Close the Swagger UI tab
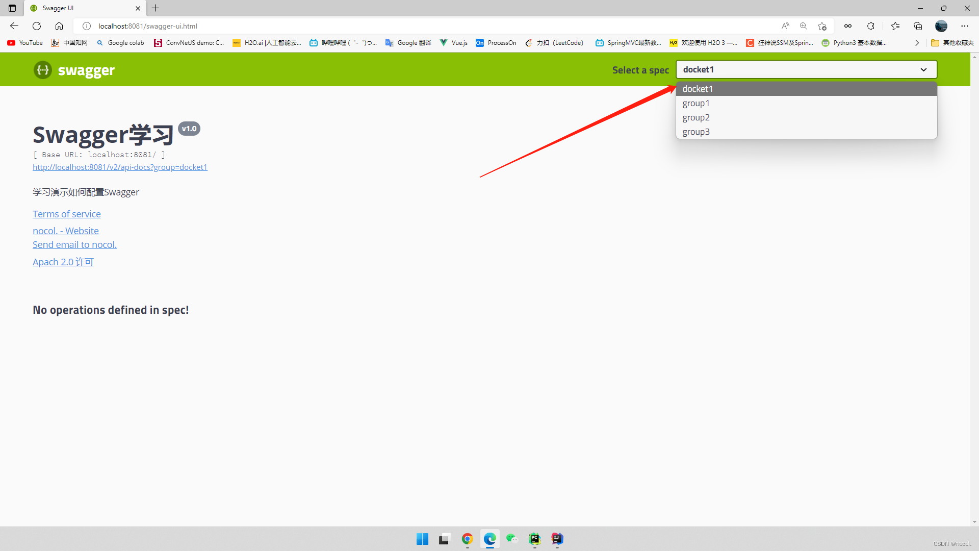The image size is (979, 551). tap(138, 8)
